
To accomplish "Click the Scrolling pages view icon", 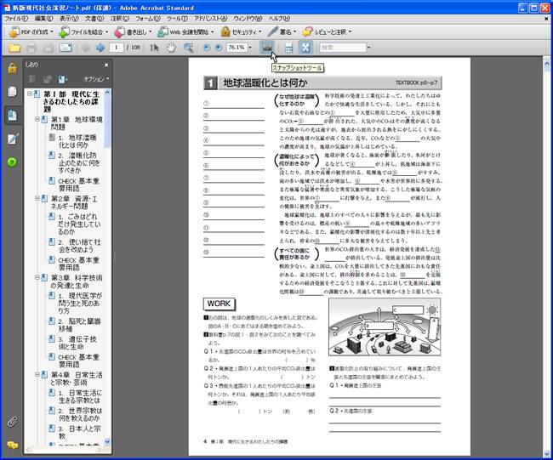I will pyautogui.click(x=288, y=48).
